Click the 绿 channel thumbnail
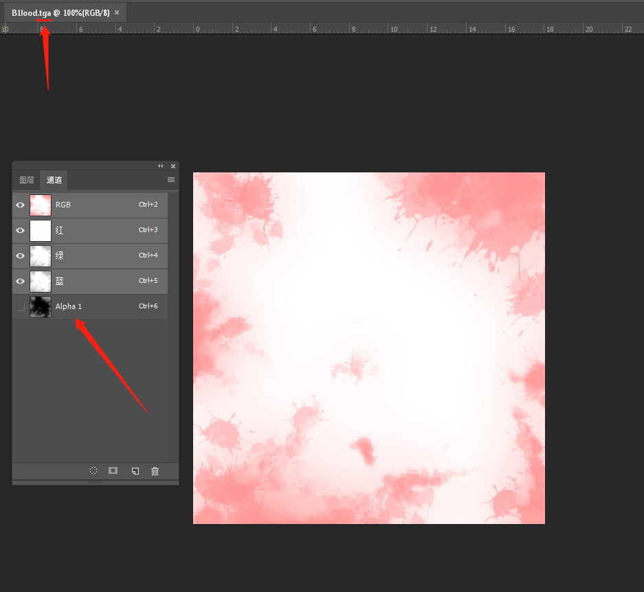 point(41,256)
